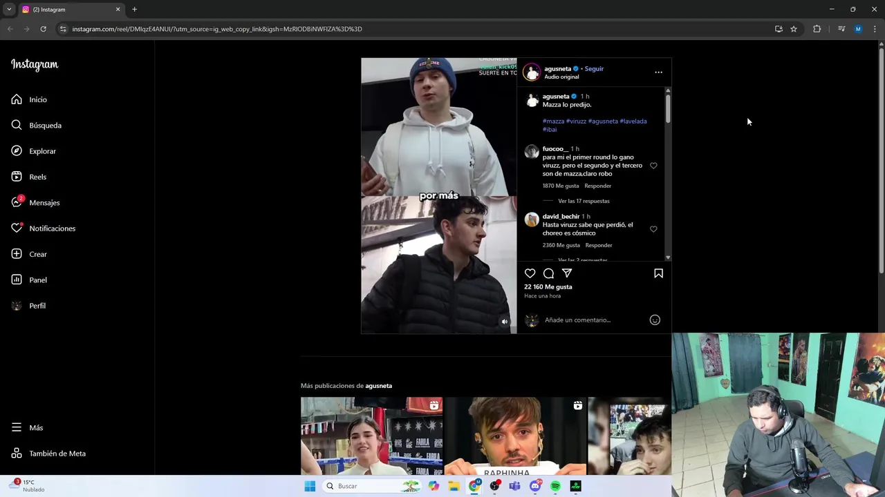Open the three-dot post options menu
885x497 pixels.
(658, 72)
